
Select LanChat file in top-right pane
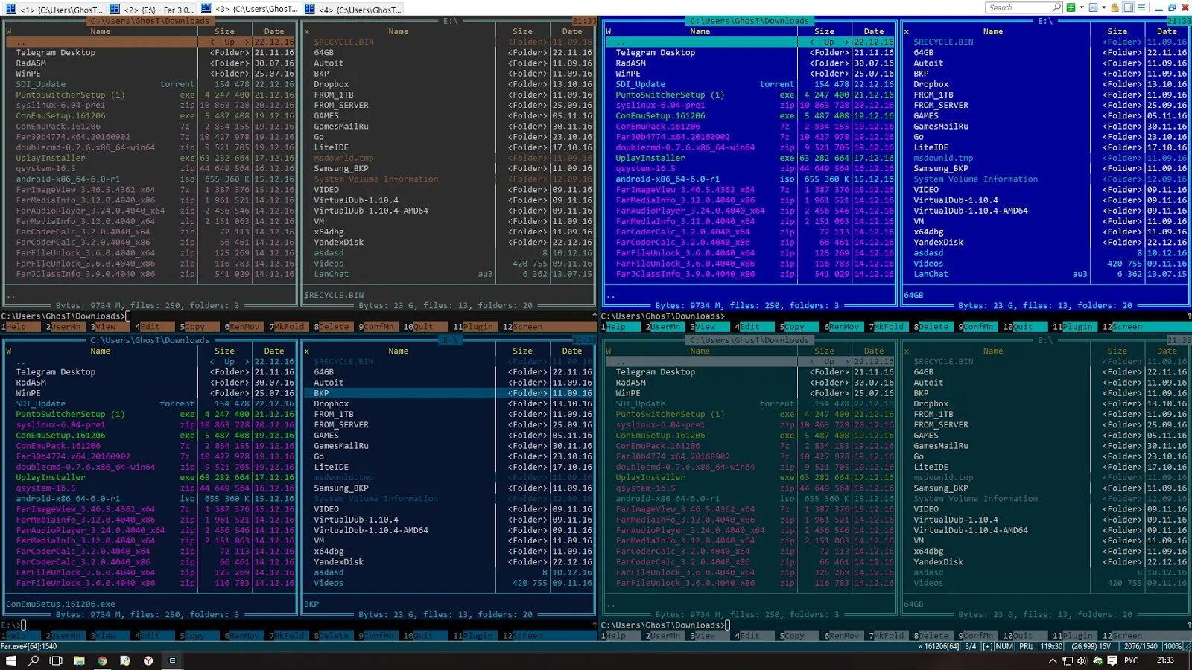pos(931,274)
